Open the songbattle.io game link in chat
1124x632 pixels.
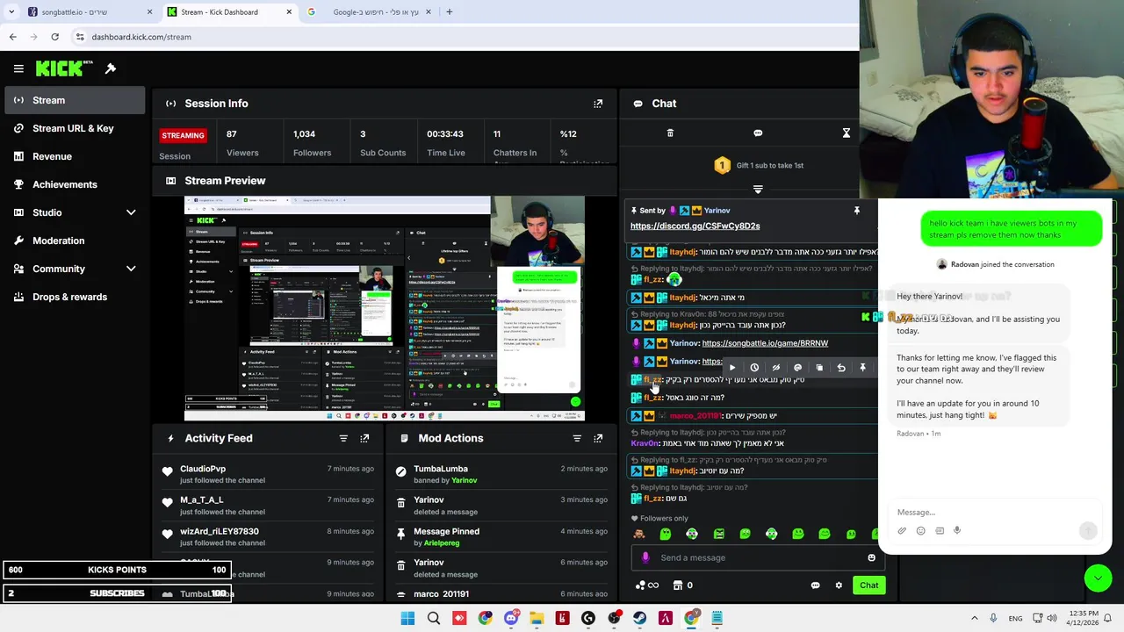click(765, 343)
